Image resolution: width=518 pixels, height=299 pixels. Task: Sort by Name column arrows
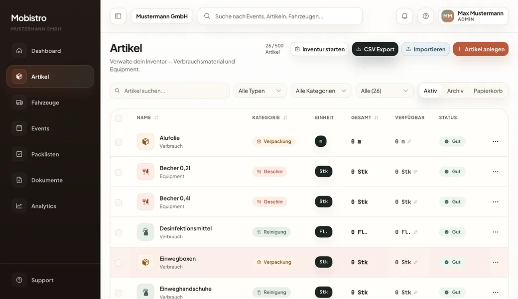[156, 117]
